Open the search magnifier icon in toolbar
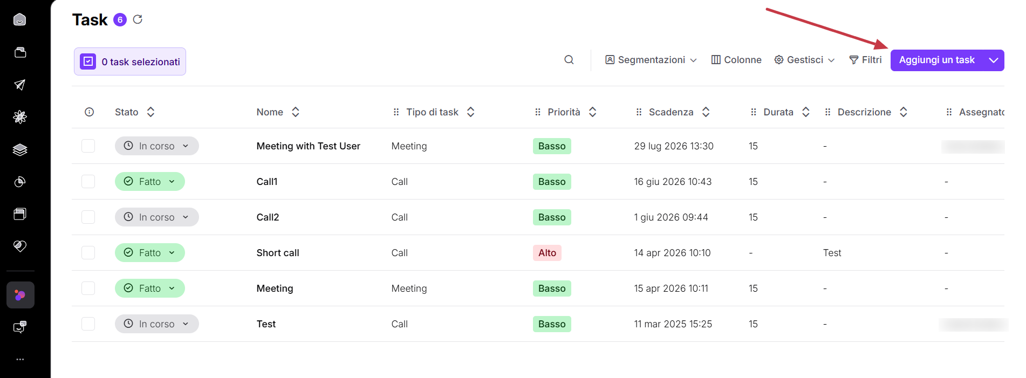1026x378 pixels. (x=569, y=60)
